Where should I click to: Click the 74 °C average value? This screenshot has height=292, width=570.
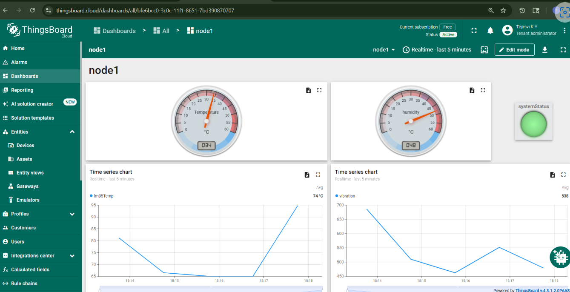pos(318,196)
